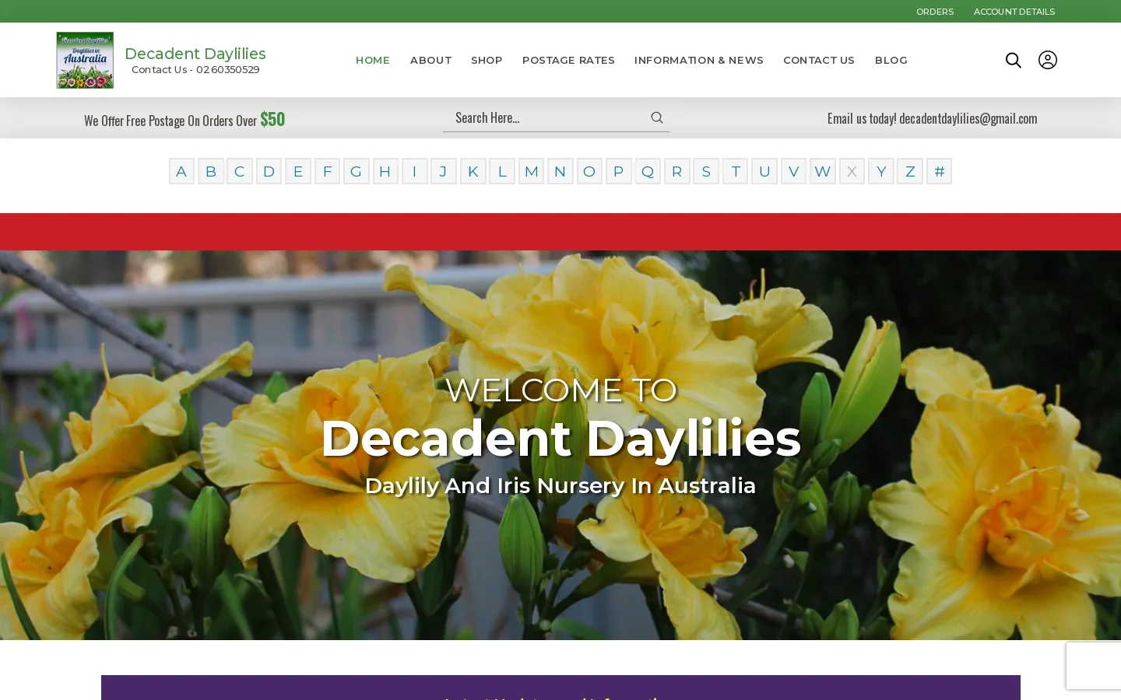
Task: Open the Shop menu
Action: pos(487,60)
